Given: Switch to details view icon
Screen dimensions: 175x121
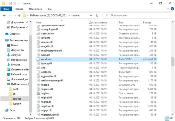Looking at the screenshot, I should pyautogui.click(x=167, y=118).
